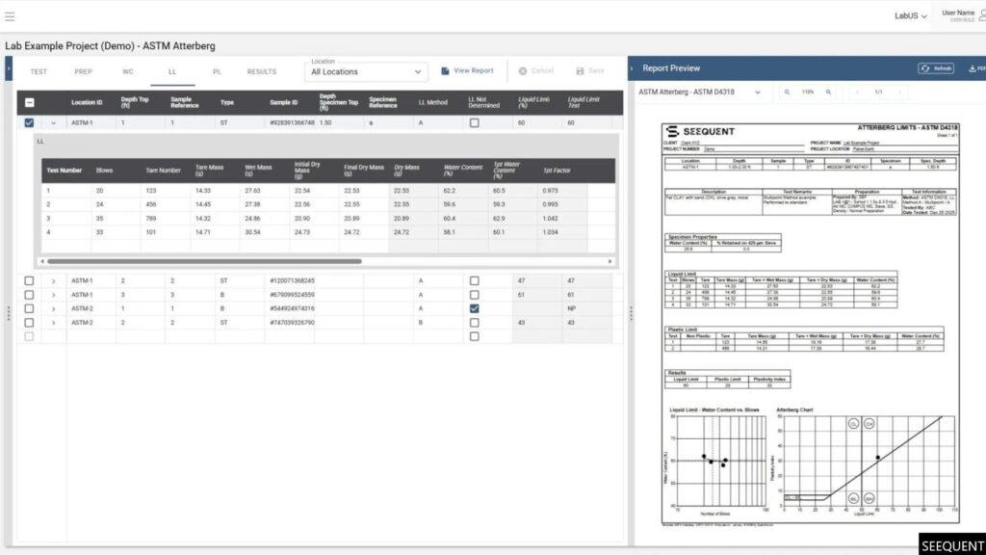This screenshot has height=555, width=986.
Task: Go to next report page
Action: (x=900, y=92)
